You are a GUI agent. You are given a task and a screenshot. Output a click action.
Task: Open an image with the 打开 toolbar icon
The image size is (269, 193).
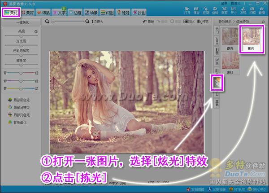point(187,11)
